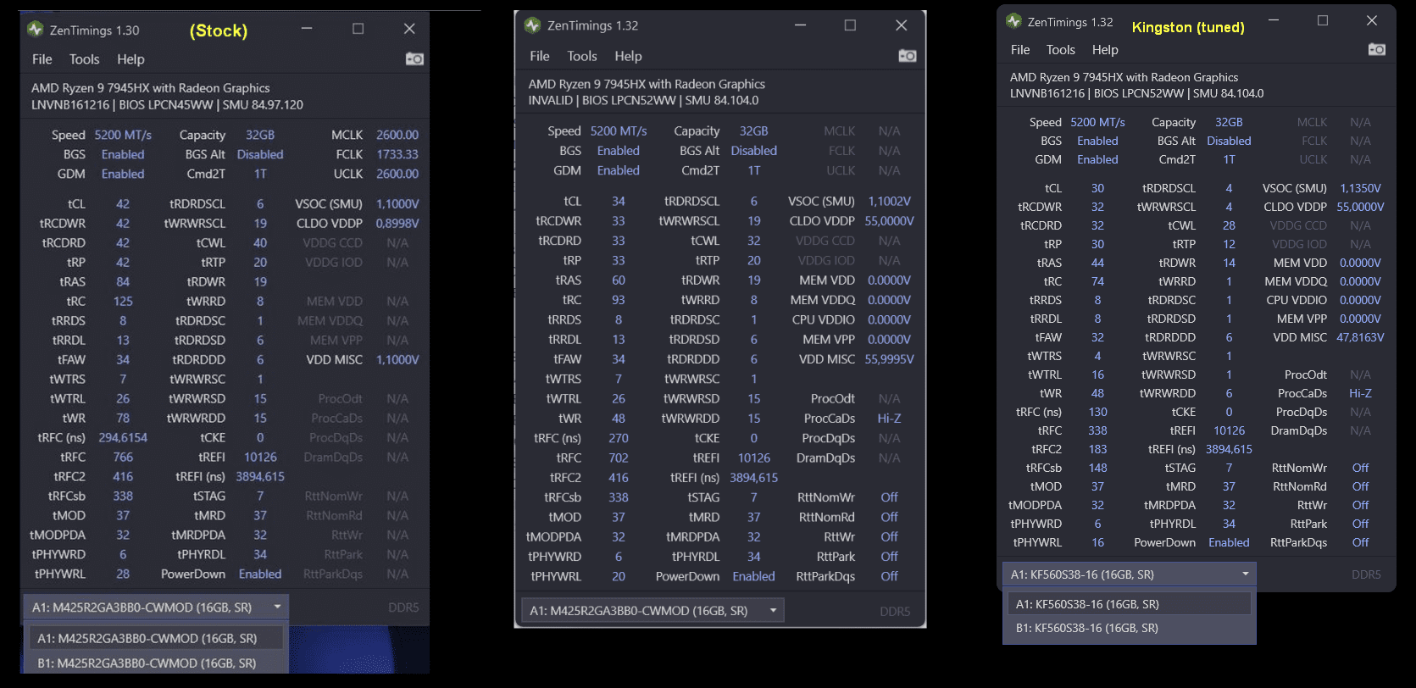Open File menu in ZenTimings 1.30 window
1416x688 pixels.
tap(42, 59)
